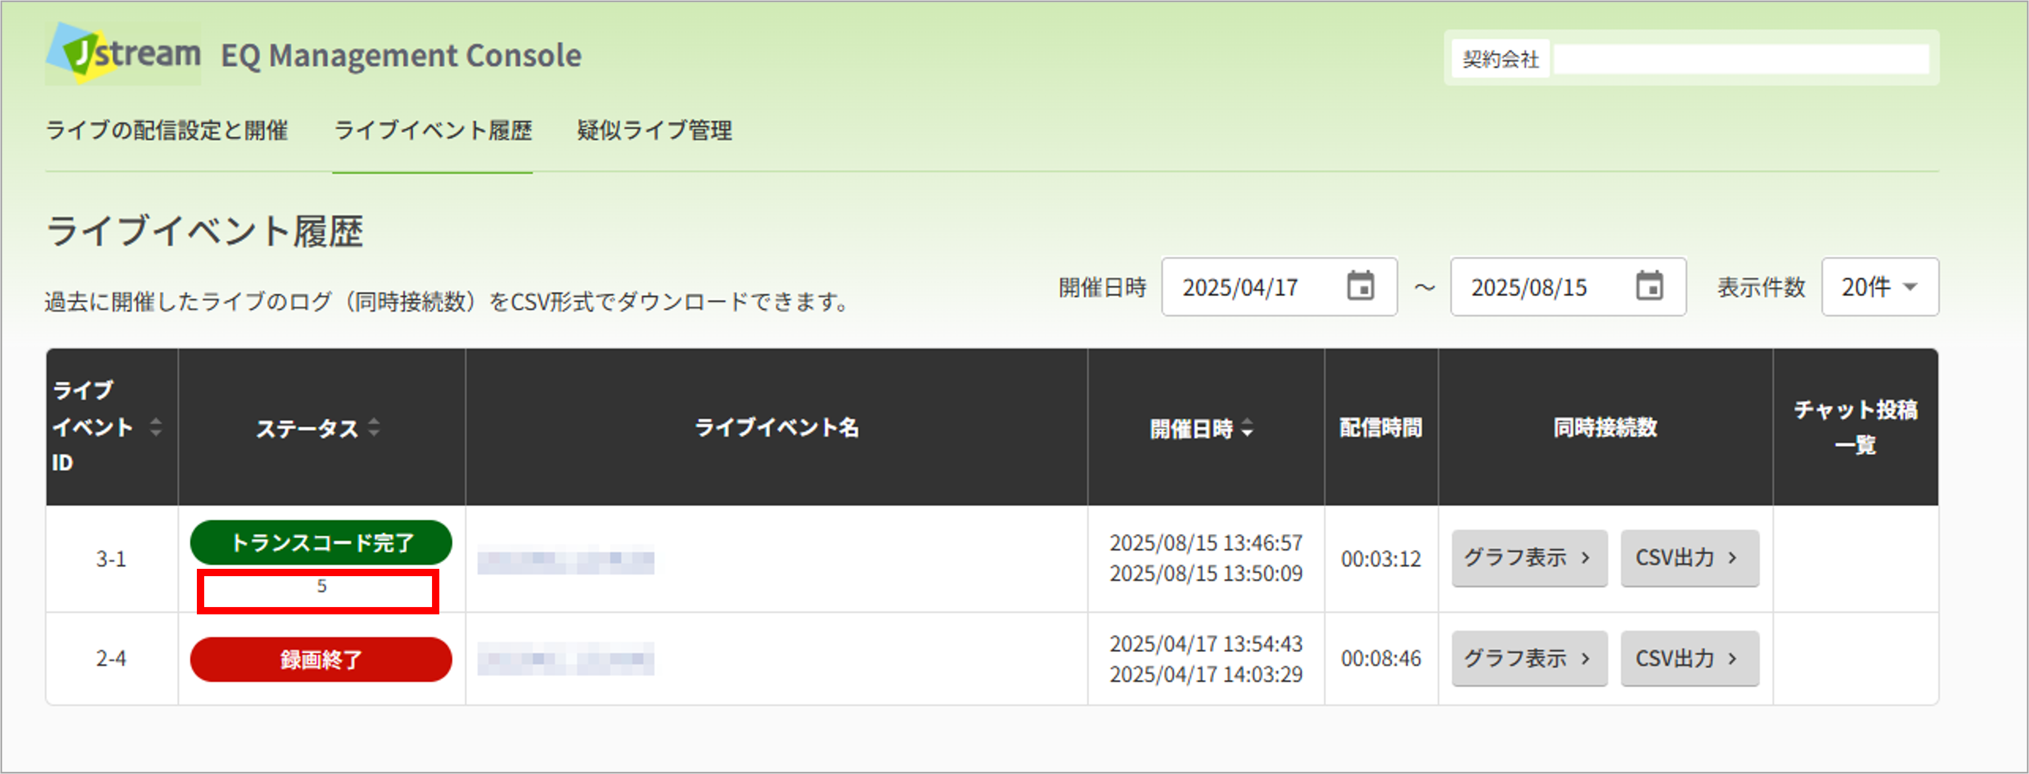Viewport: 2029px width, 774px height.
Task: Sort by ステータス column arrows
Action: click(374, 427)
